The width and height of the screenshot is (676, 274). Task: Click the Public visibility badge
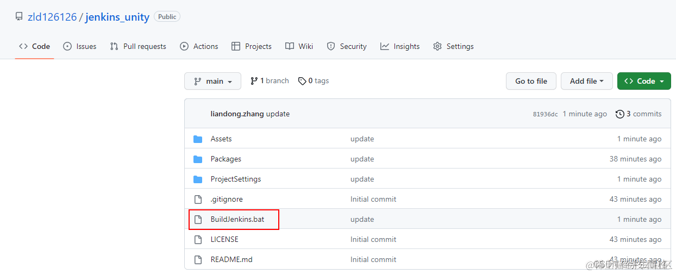click(167, 17)
